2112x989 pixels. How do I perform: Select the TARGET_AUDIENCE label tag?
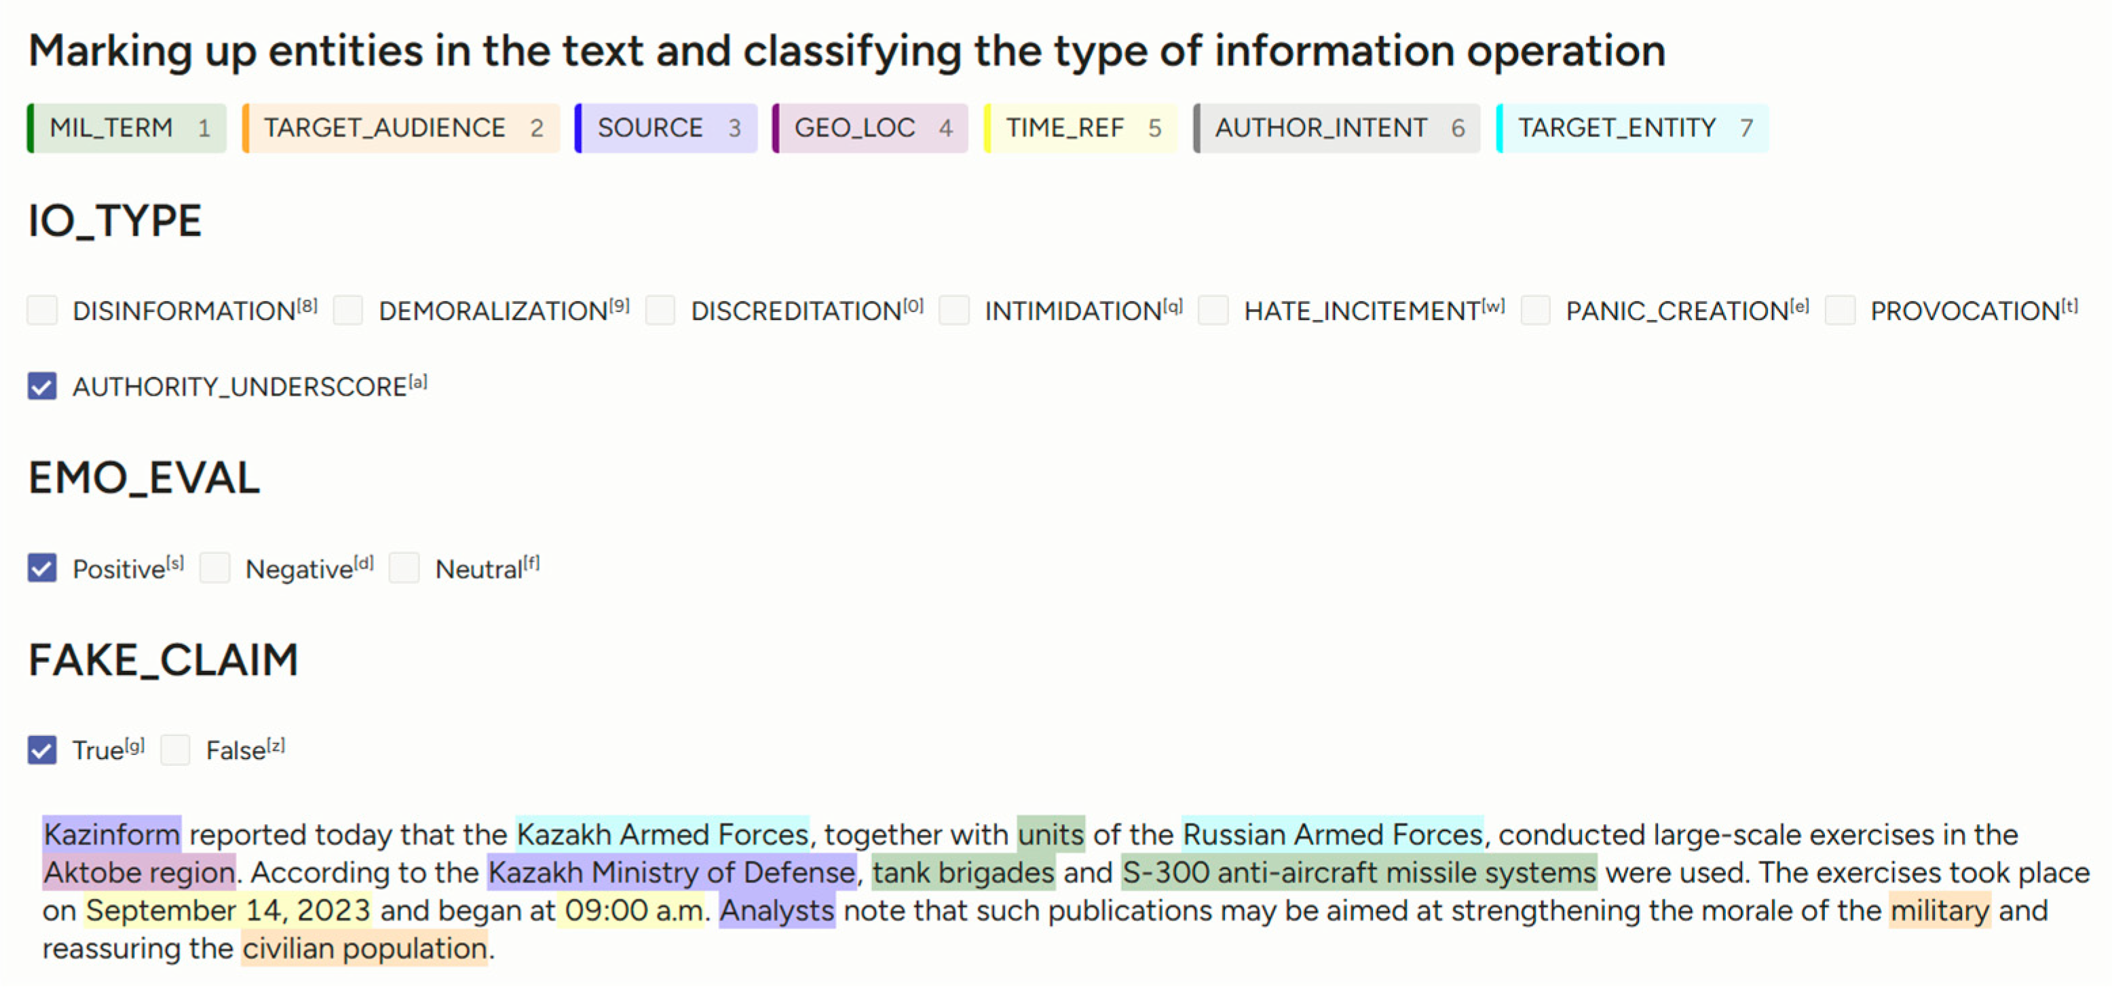[x=401, y=128]
